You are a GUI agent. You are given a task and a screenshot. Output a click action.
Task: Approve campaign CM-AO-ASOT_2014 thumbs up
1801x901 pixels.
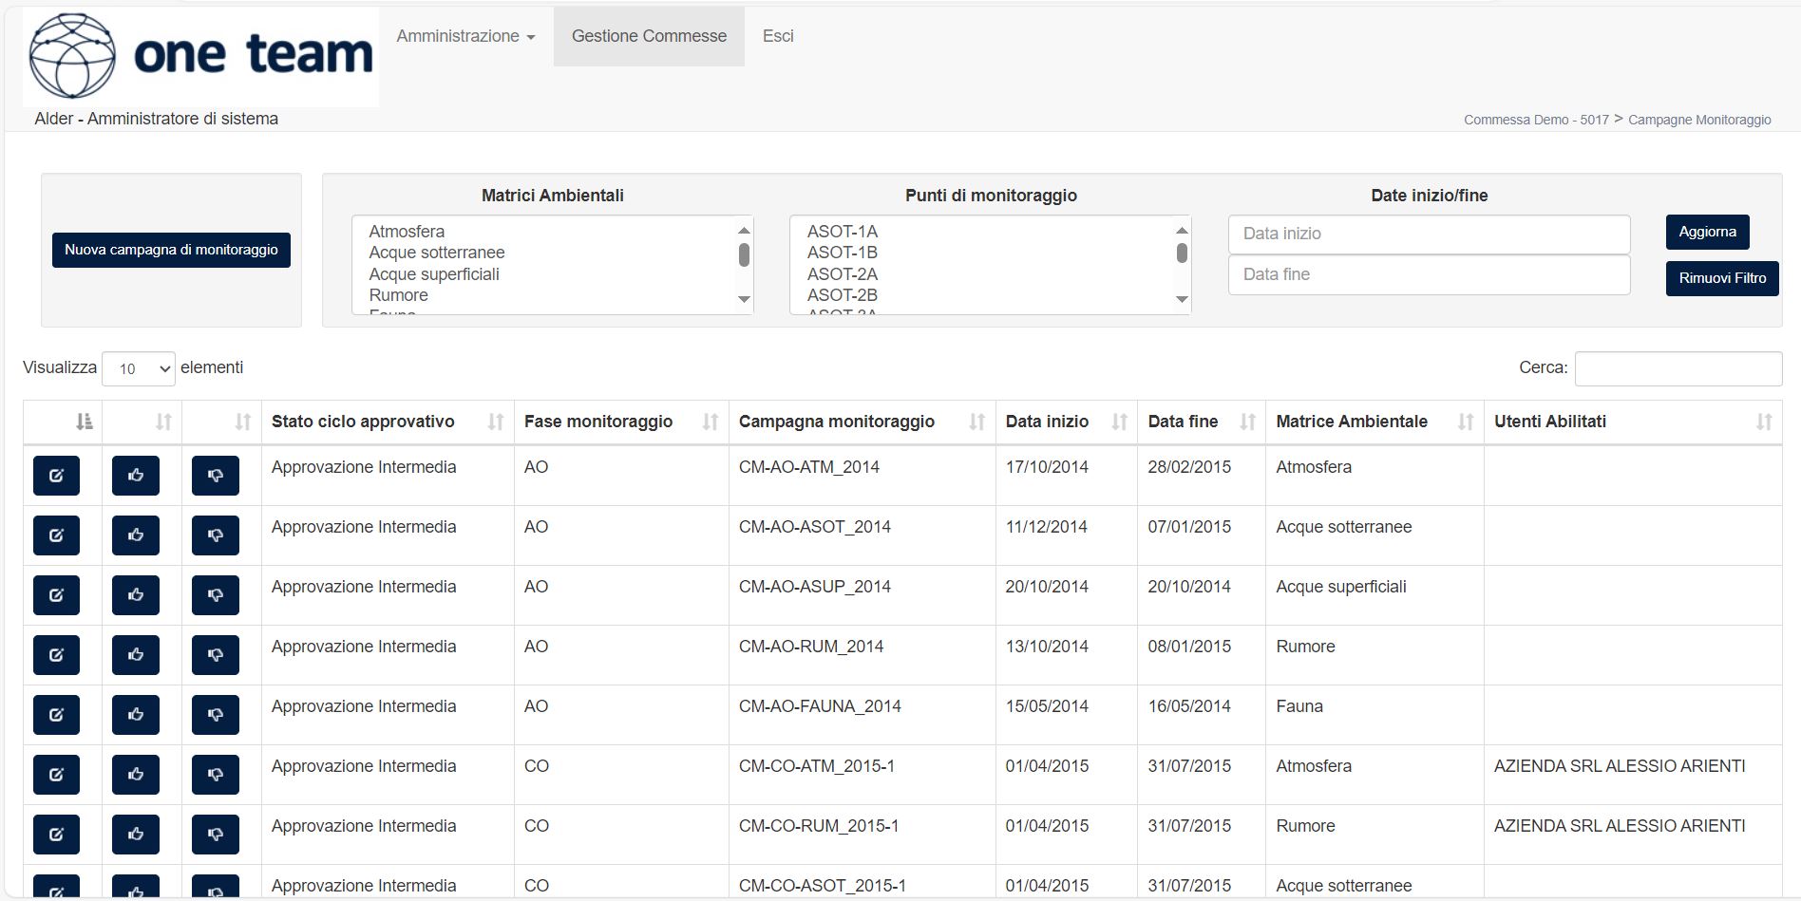pyautogui.click(x=136, y=535)
